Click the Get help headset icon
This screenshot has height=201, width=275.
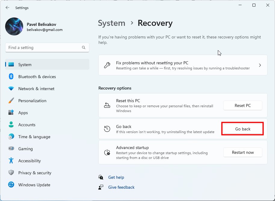tap(101, 177)
